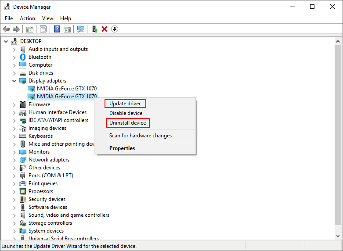
Task: Click the Keyboards category icon
Action: 23,136
